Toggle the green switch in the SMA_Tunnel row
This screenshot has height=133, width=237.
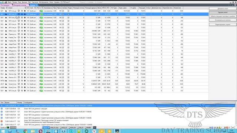tap(41, 31)
